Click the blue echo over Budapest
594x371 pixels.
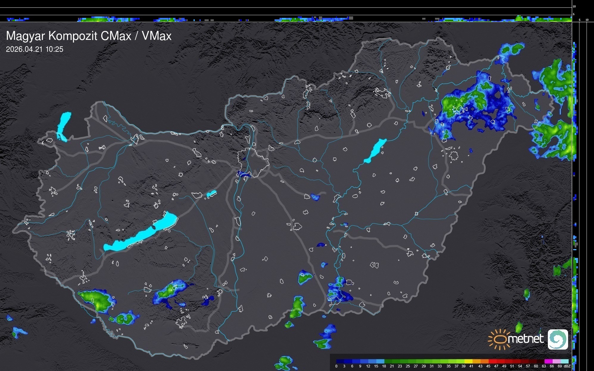click(x=244, y=175)
